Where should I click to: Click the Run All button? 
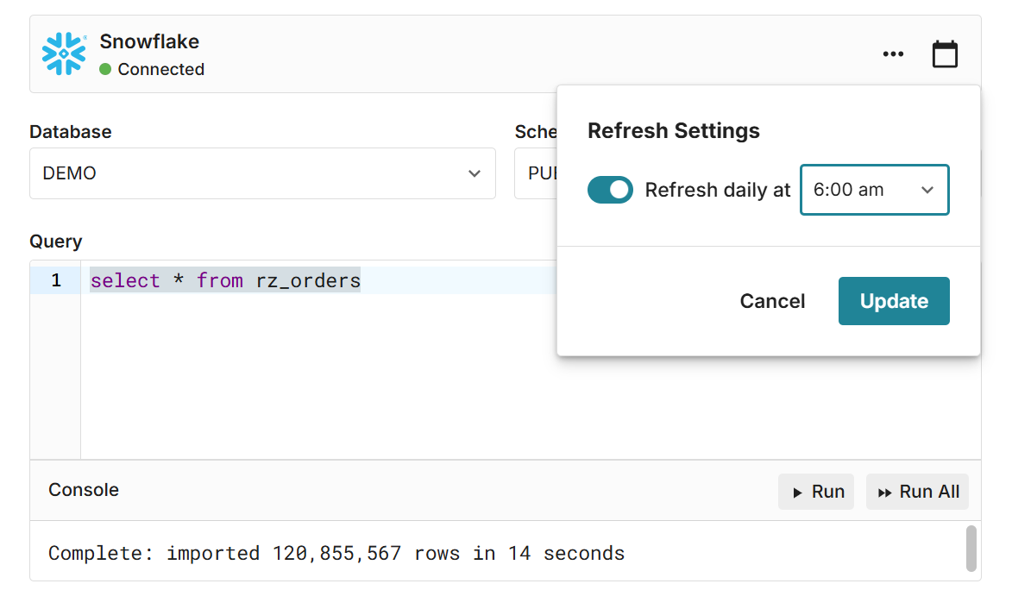click(x=917, y=492)
